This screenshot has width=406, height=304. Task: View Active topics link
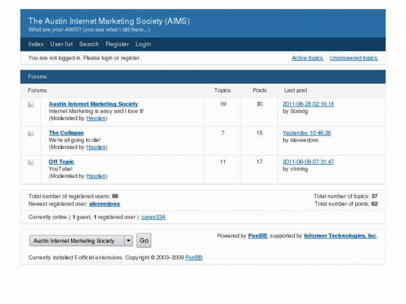pos(307,58)
